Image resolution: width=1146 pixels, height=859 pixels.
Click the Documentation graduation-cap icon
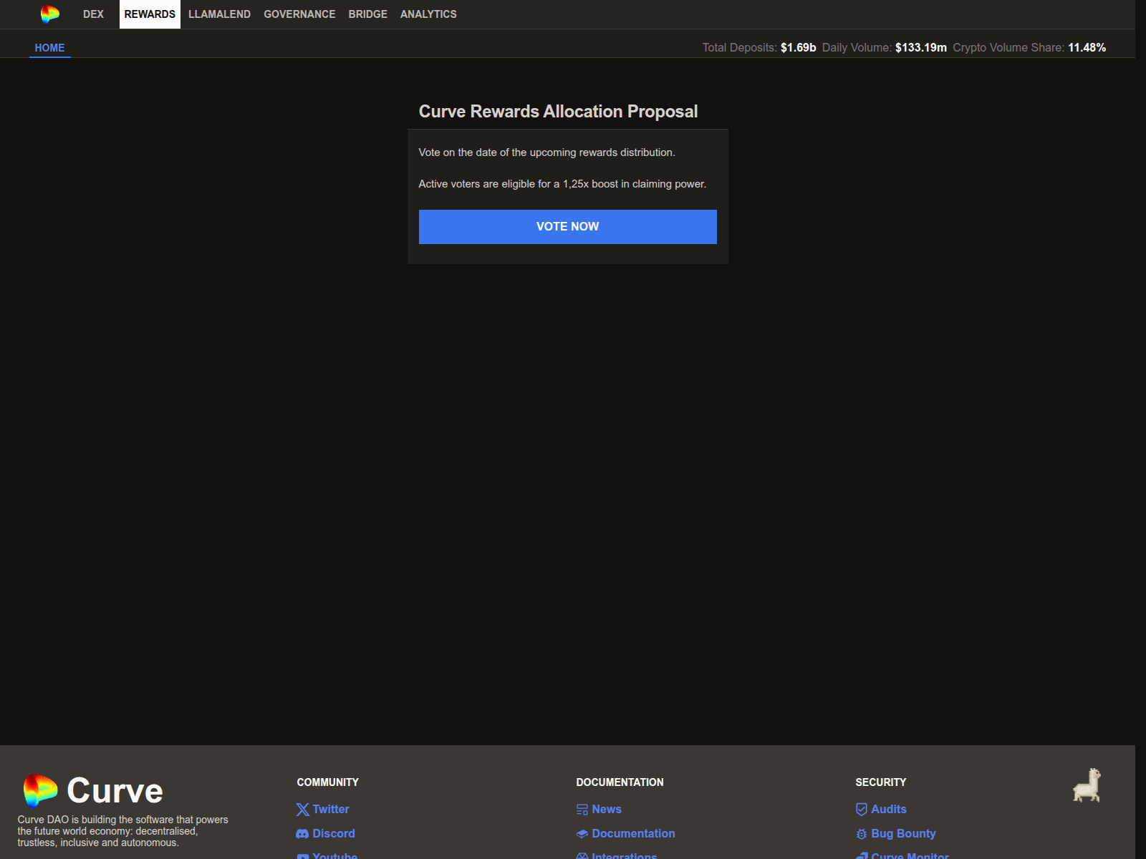tap(582, 834)
